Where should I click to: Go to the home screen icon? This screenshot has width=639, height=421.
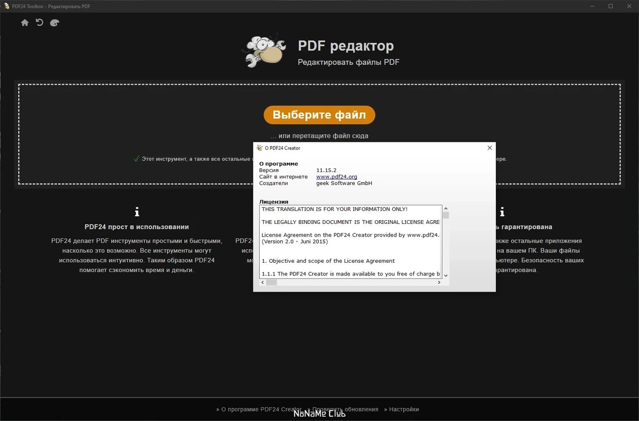pyautogui.click(x=24, y=22)
